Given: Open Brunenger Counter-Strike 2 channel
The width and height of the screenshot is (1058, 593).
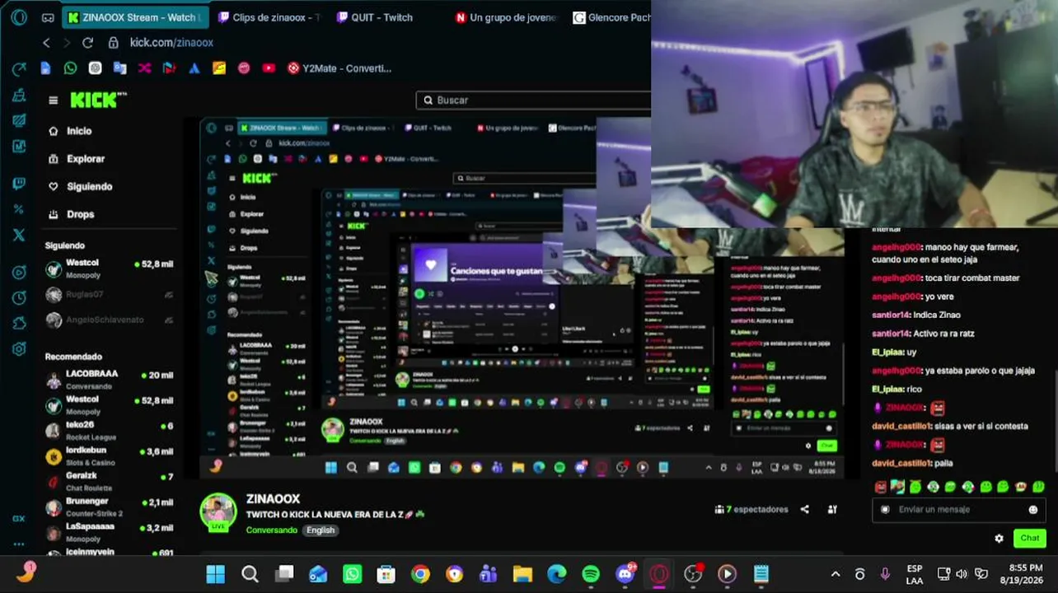Looking at the screenshot, I should tap(110, 507).
